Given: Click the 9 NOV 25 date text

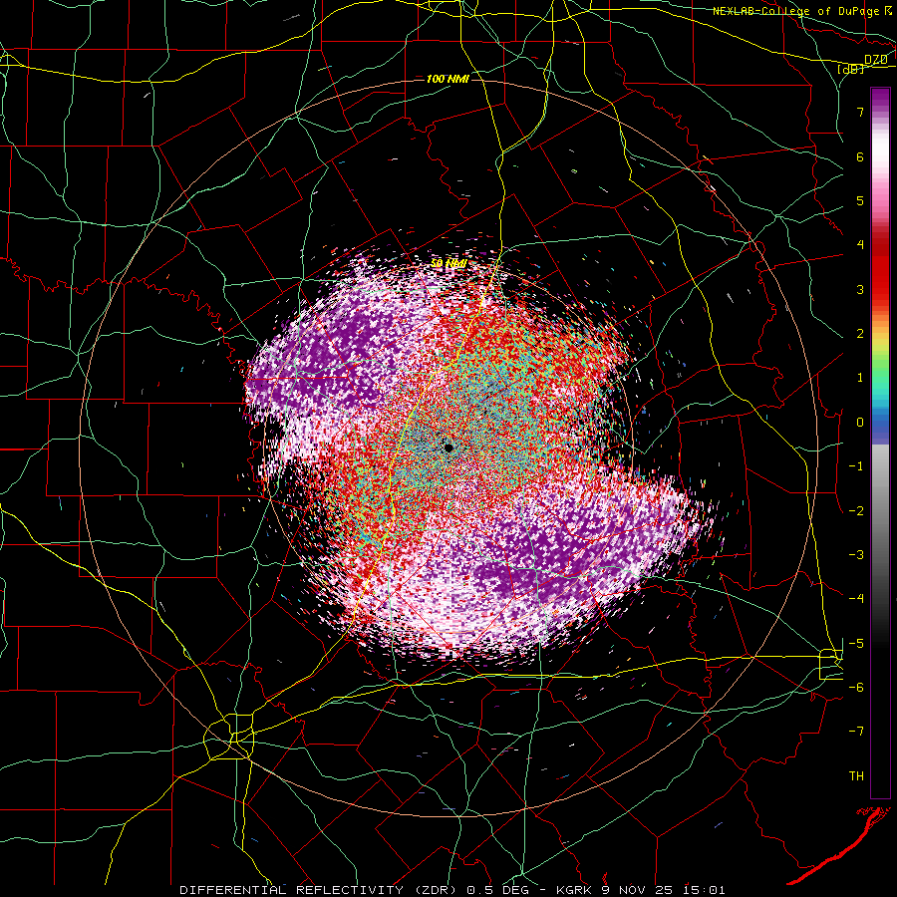Looking at the screenshot, I should [637, 890].
